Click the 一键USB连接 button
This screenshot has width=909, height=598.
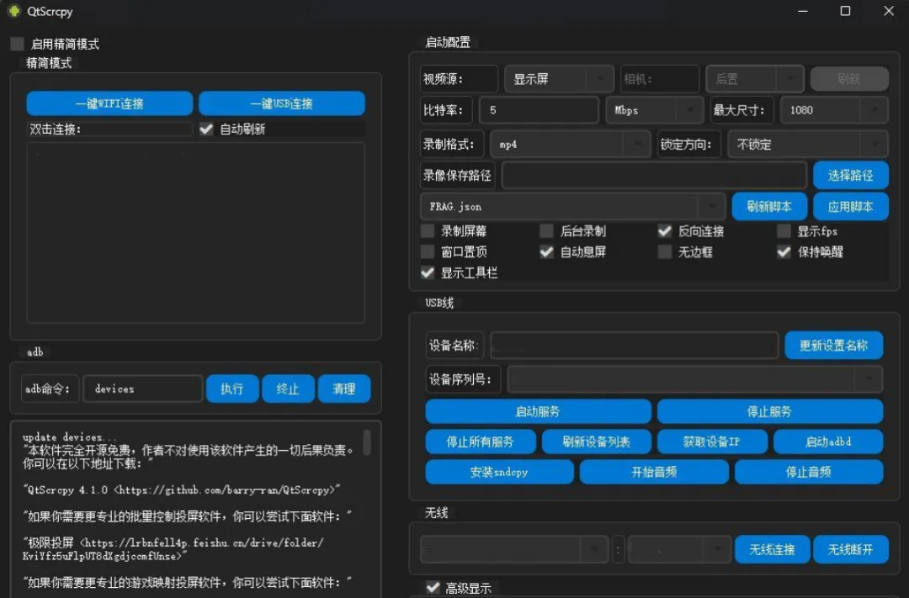coord(282,103)
